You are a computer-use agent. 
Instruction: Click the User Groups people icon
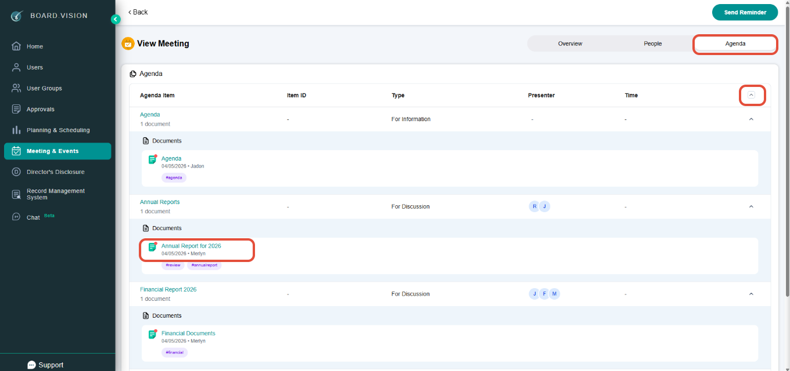click(16, 88)
